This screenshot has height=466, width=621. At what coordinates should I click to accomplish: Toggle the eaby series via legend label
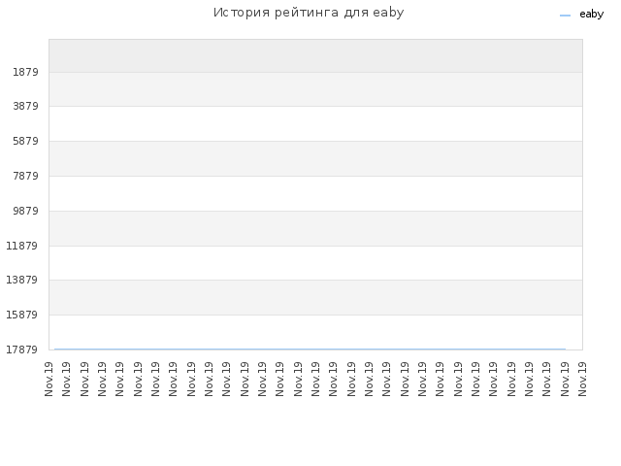tap(591, 15)
